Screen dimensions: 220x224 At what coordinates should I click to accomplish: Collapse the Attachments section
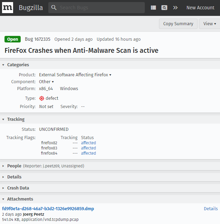[x=20, y=199]
